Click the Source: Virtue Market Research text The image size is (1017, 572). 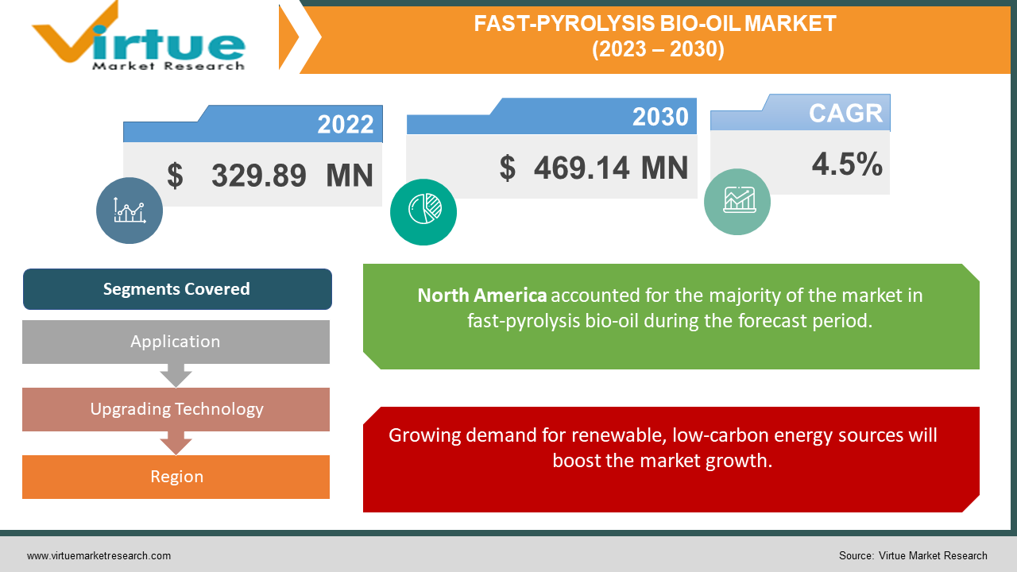pos(913,556)
